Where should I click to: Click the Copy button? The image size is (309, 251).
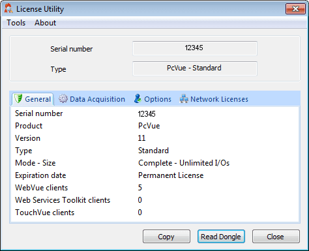166,237
